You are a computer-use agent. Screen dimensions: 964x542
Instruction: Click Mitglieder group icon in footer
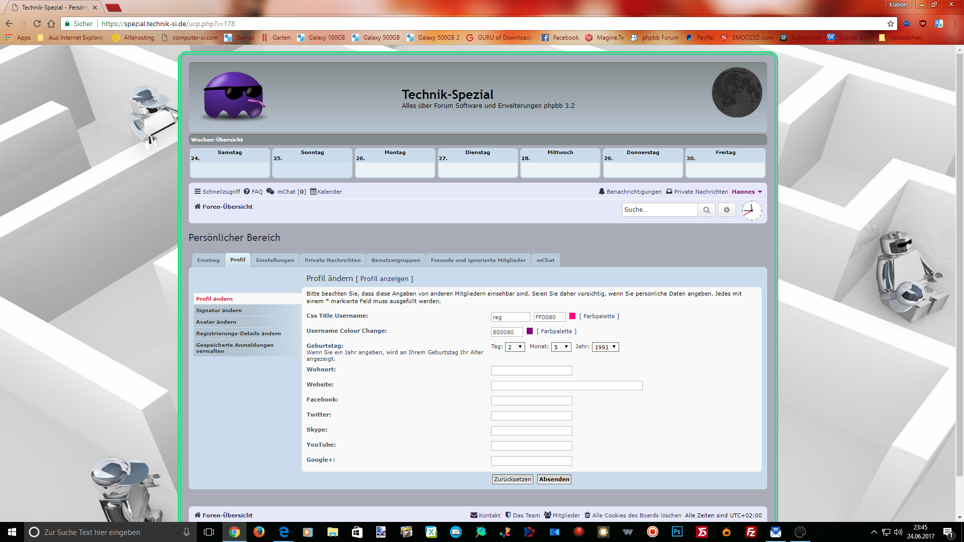tap(548, 515)
